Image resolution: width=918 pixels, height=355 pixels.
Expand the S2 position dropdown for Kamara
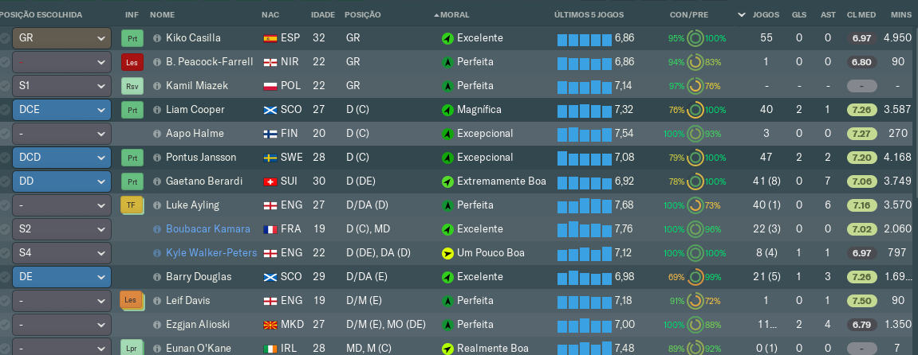click(61, 229)
